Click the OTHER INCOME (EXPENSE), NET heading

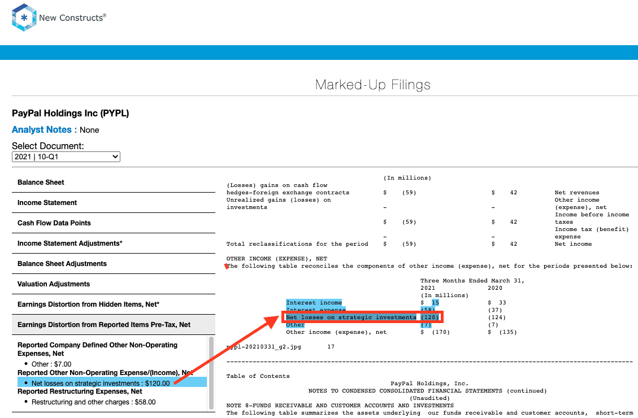pos(277,259)
